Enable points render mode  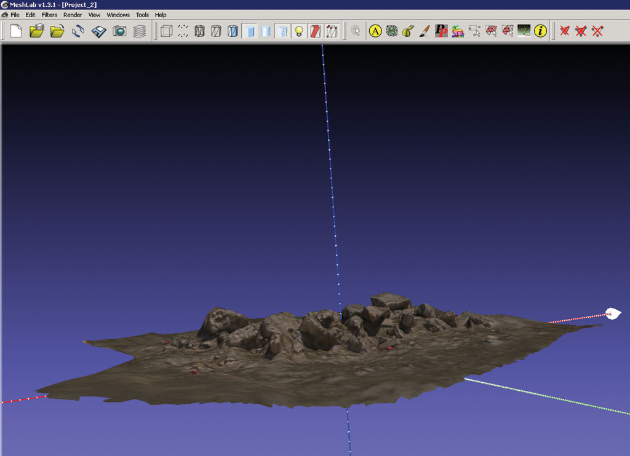coord(183,31)
